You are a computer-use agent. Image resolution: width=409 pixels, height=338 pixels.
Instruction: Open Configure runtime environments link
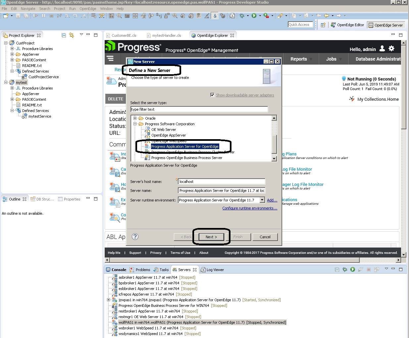pyautogui.click(x=250, y=208)
